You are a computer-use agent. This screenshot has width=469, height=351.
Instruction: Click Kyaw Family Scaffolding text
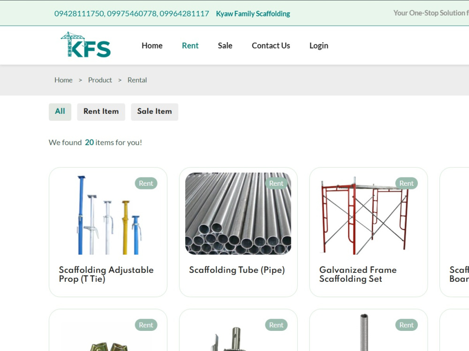(x=253, y=14)
